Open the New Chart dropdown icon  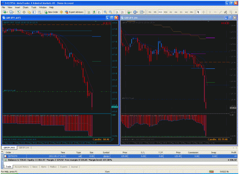point(5,12)
